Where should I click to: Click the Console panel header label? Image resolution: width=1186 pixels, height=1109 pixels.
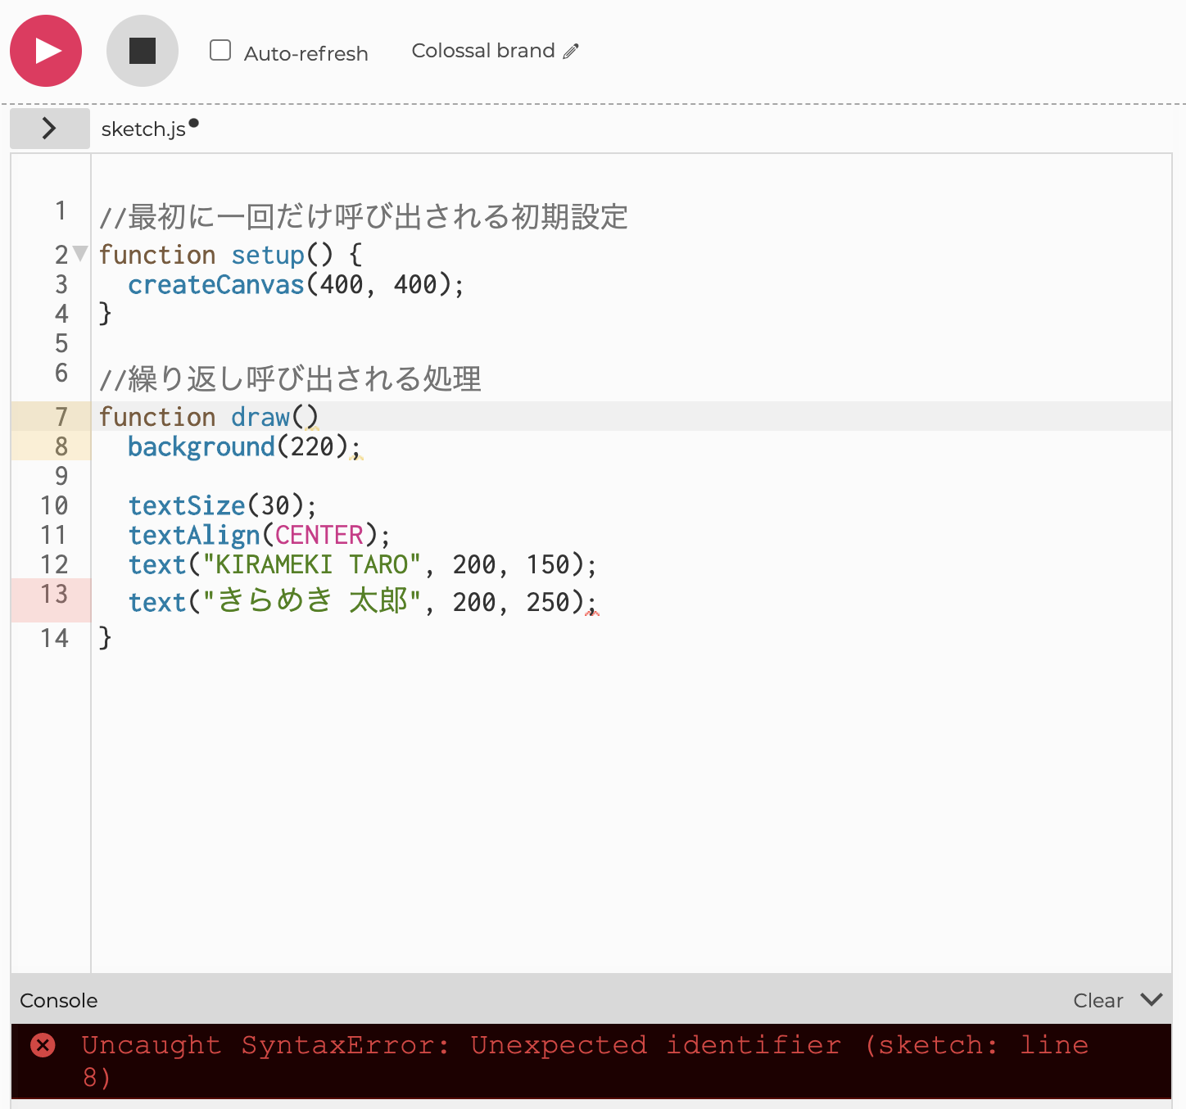(x=59, y=1000)
